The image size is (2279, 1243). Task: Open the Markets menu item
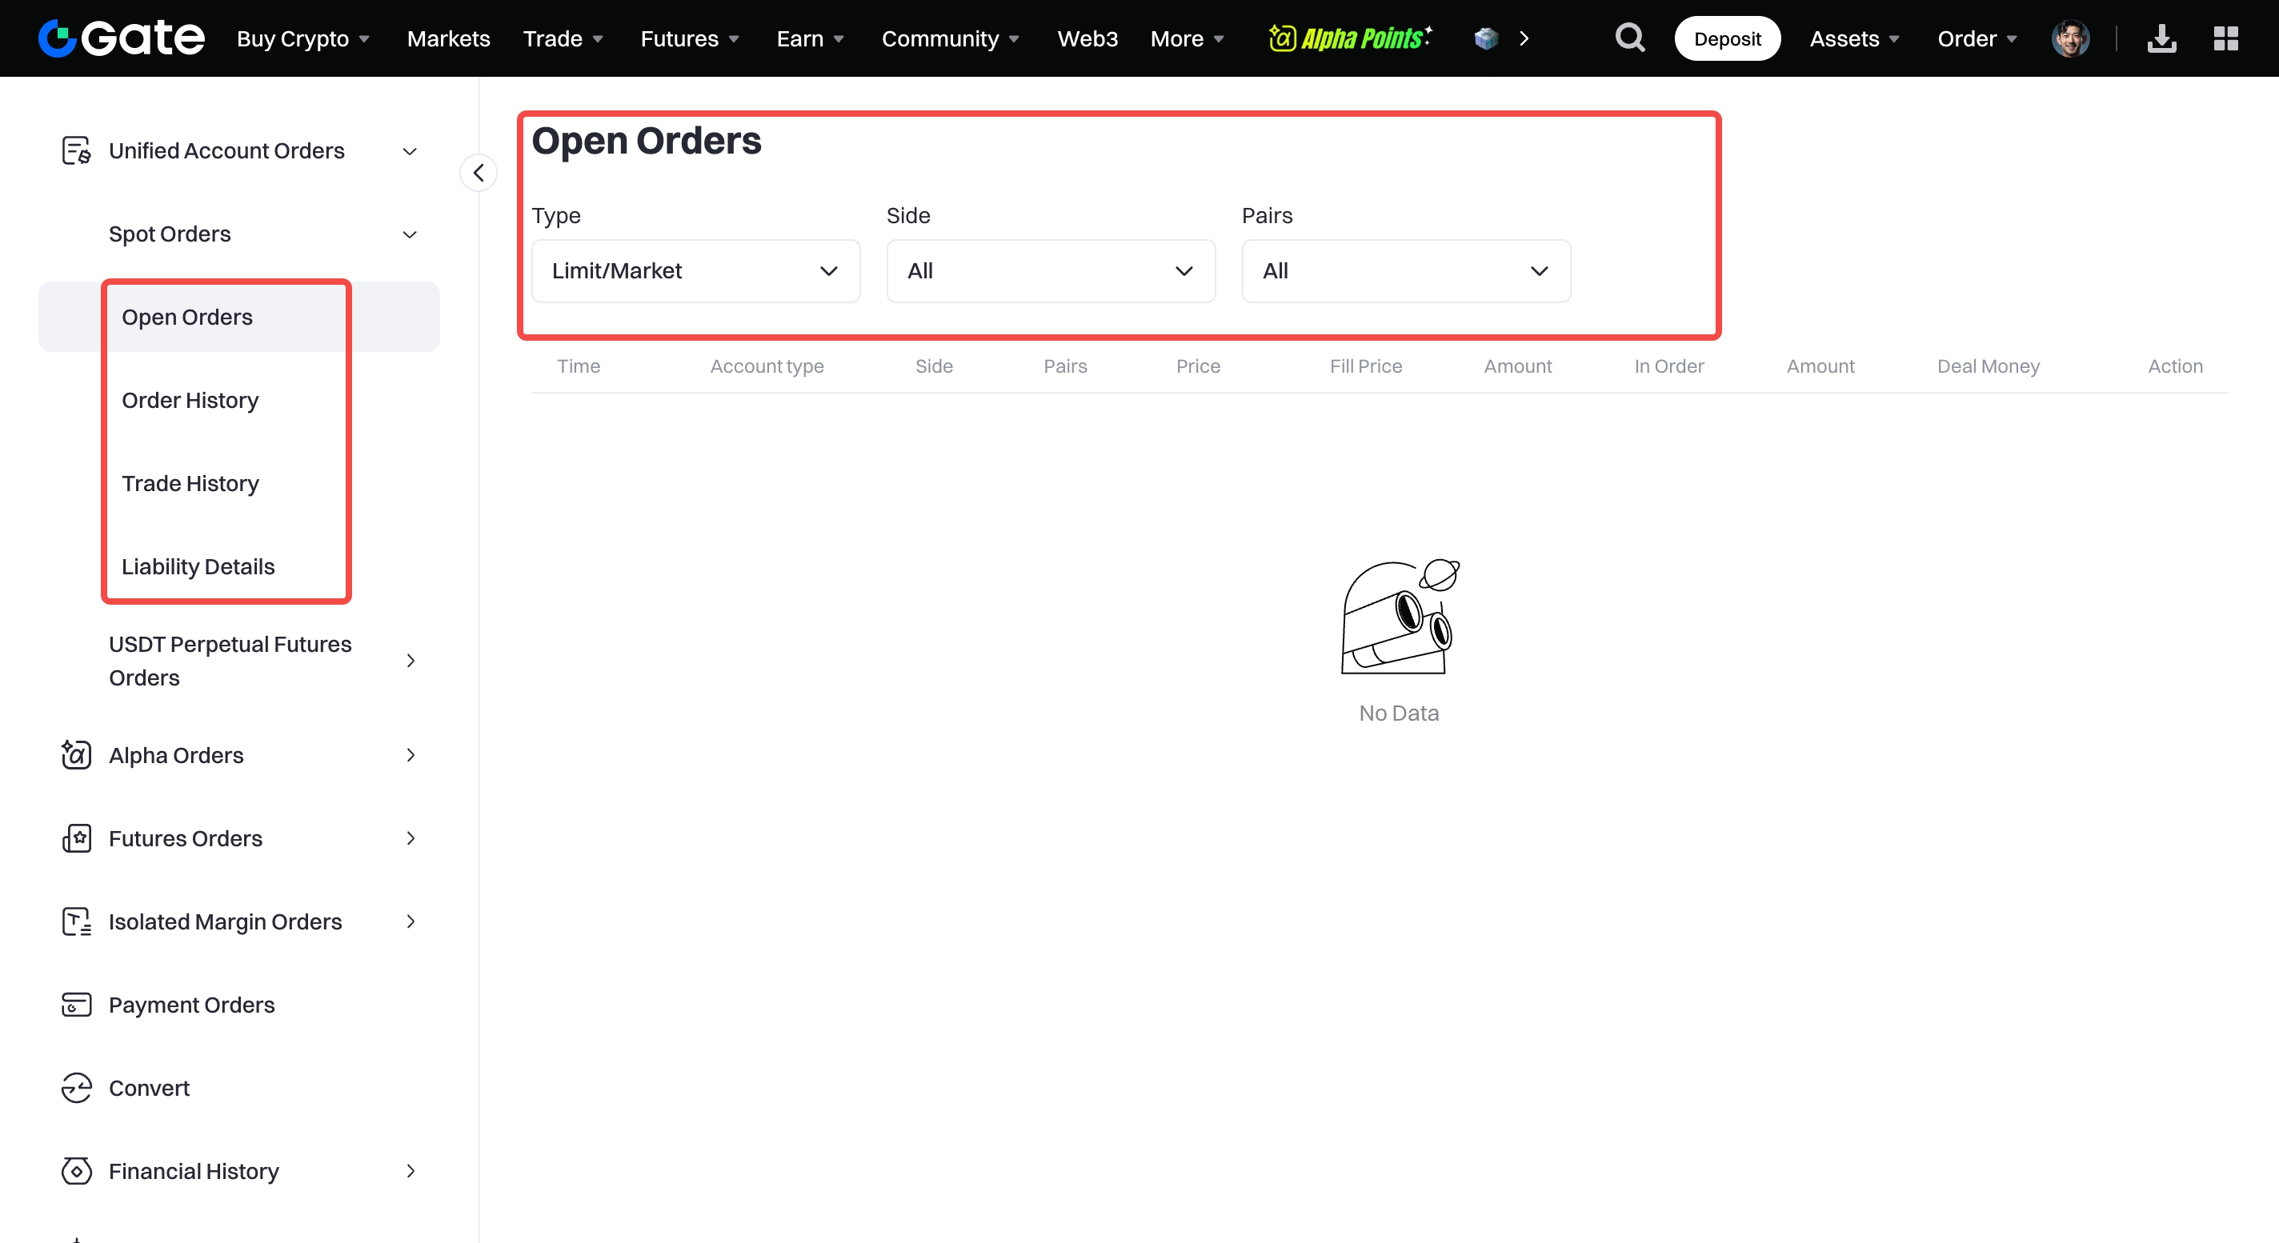[x=449, y=38]
